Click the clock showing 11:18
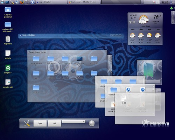Screen dimensions: 175x140 (165, 2)
